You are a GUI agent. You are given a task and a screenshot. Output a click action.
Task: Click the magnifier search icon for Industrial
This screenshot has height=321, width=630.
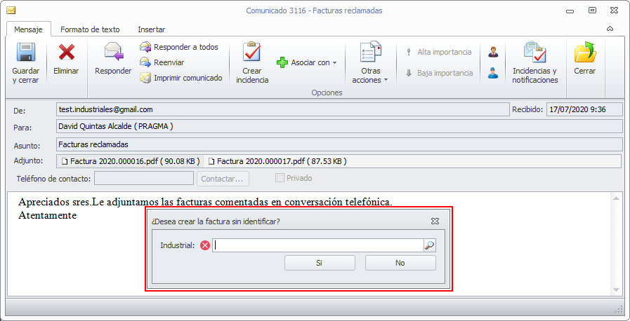pyautogui.click(x=430, y=246)
